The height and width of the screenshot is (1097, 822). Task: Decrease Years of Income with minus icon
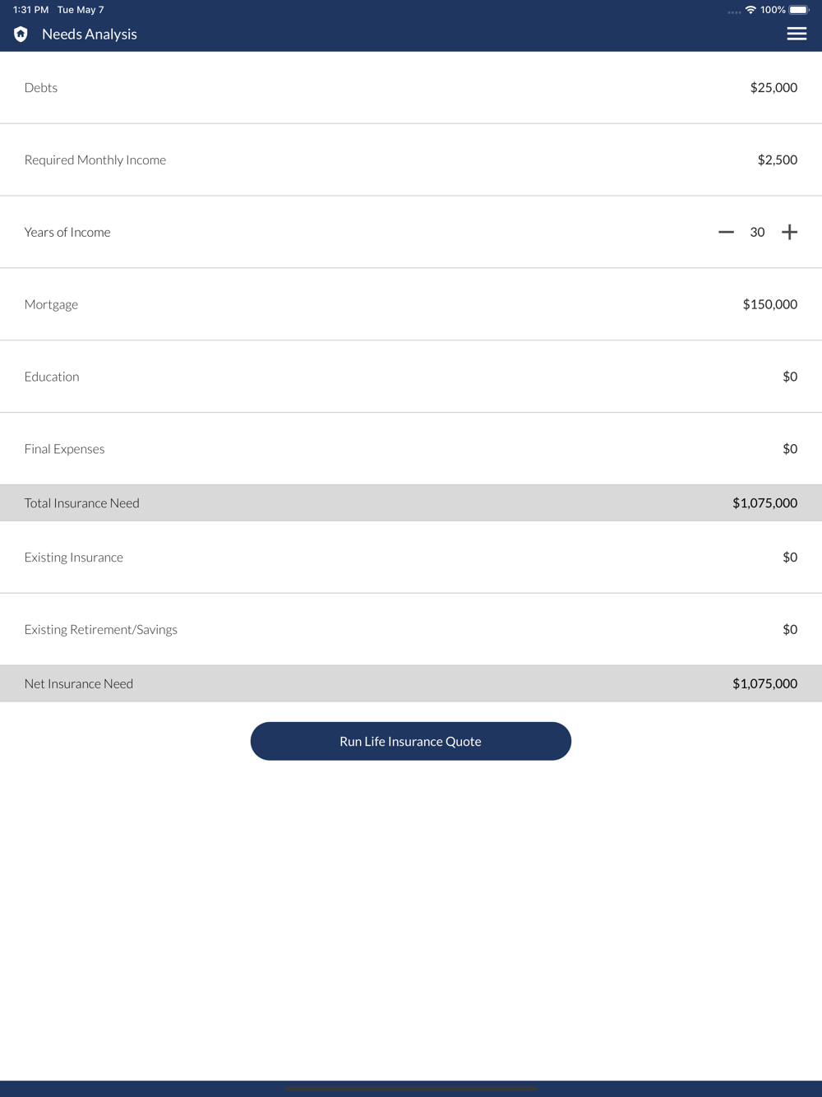pos(726,232)
